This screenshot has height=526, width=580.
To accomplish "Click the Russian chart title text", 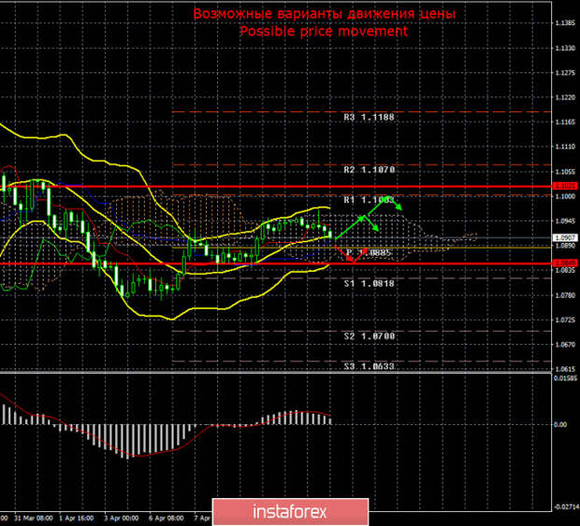I will (324, 14).
